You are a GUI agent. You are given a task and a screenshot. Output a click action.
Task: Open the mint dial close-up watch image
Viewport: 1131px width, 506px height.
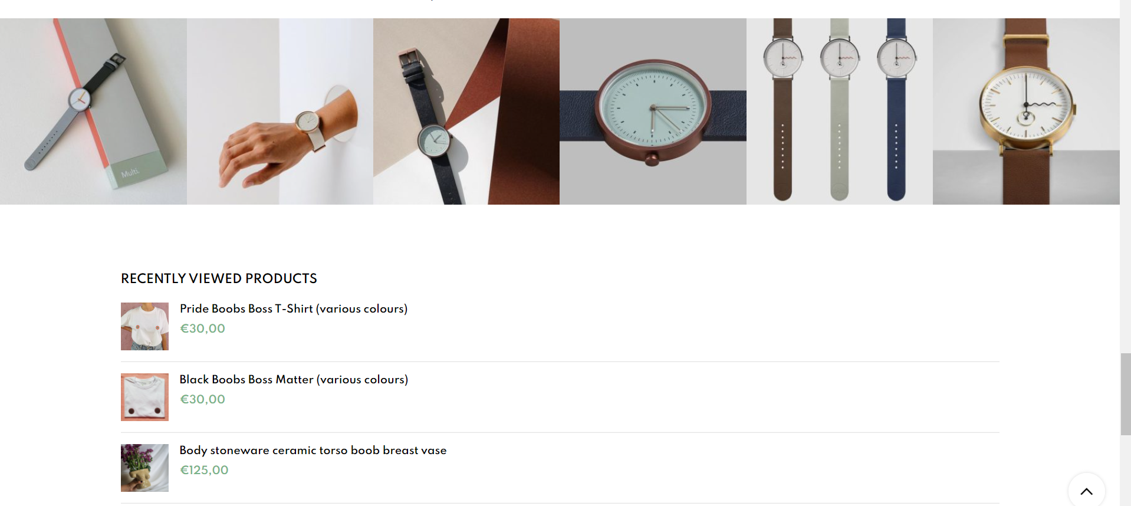653,111
